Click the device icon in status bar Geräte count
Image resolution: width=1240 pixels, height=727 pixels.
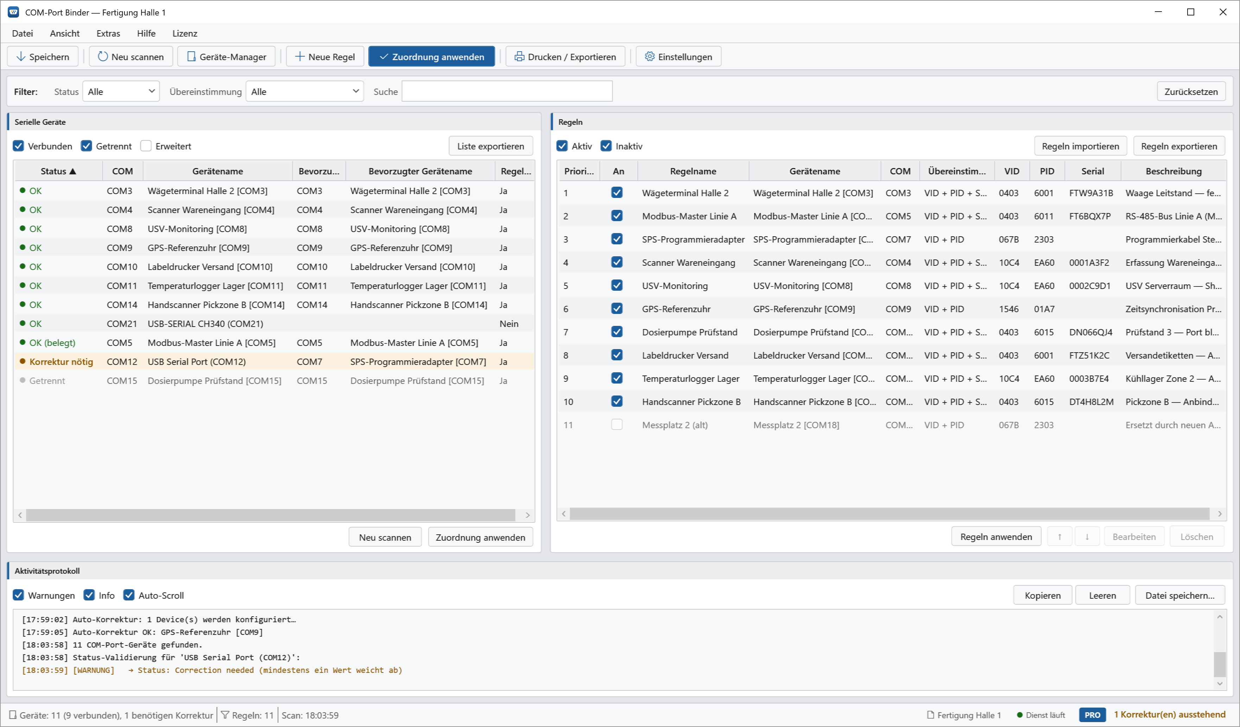coord(13,715)
